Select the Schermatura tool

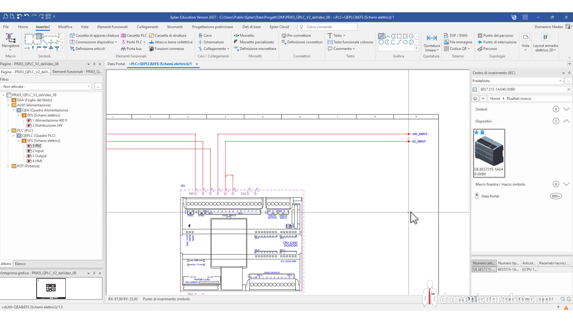pyautogui.click(x=211, y=42)
